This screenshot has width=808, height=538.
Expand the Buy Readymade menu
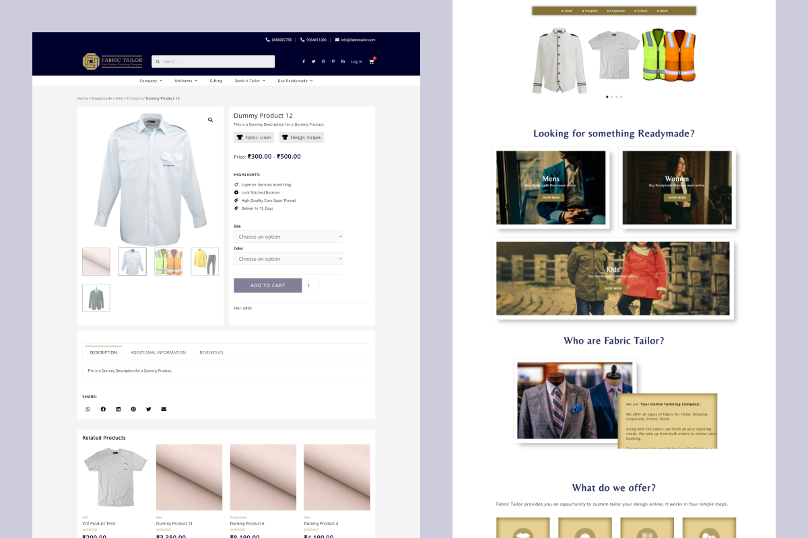coord(295,81)
